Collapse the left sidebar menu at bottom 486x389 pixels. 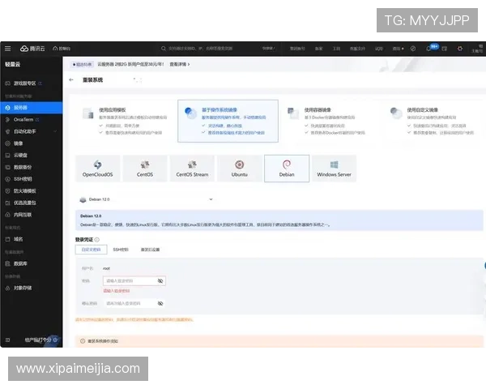(x=6, y=340)
